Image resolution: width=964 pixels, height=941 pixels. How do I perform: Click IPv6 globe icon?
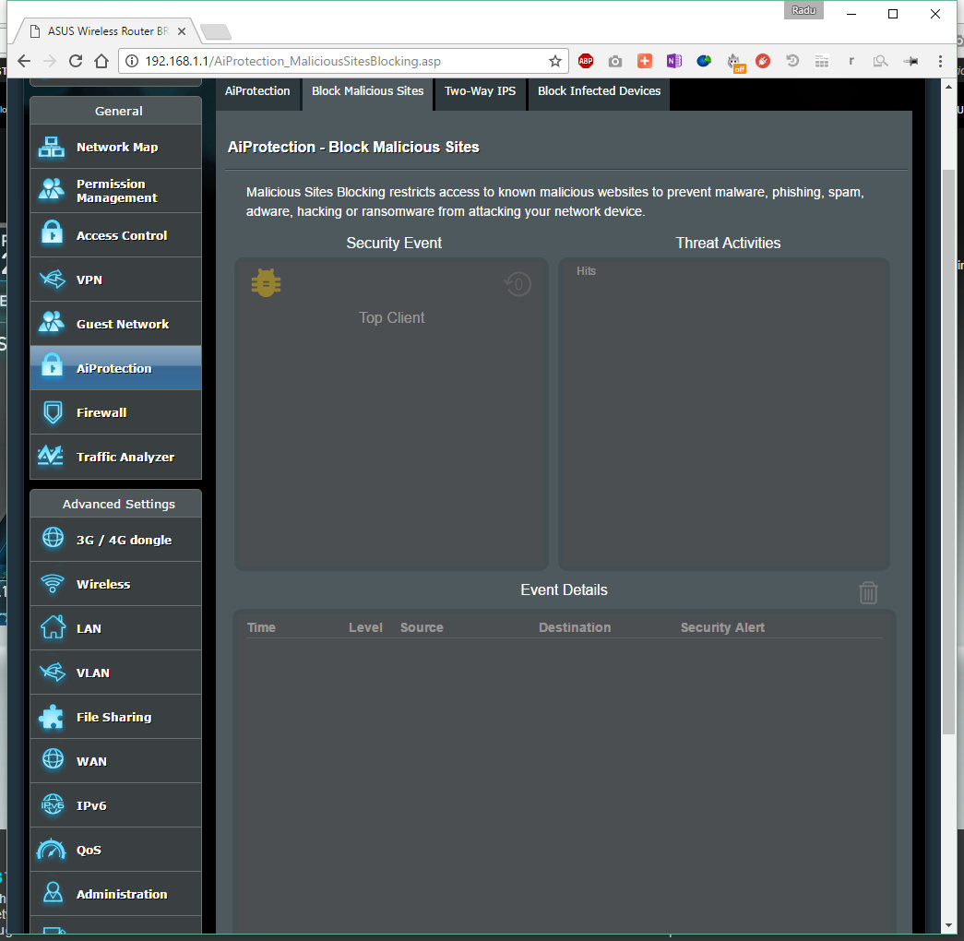click(x=53, y=804)
